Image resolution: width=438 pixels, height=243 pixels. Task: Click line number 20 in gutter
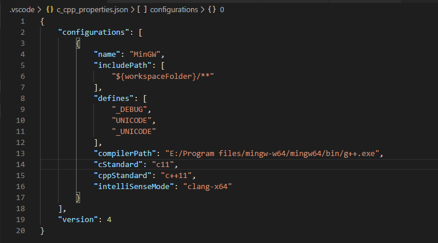tap(20, 231)
